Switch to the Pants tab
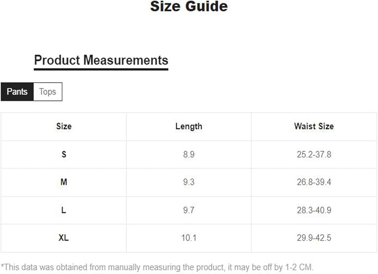378x274 pixels. [17, 92]
